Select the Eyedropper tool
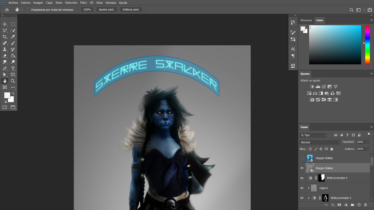This screenshot has height=210, width=374. (13, 36)
